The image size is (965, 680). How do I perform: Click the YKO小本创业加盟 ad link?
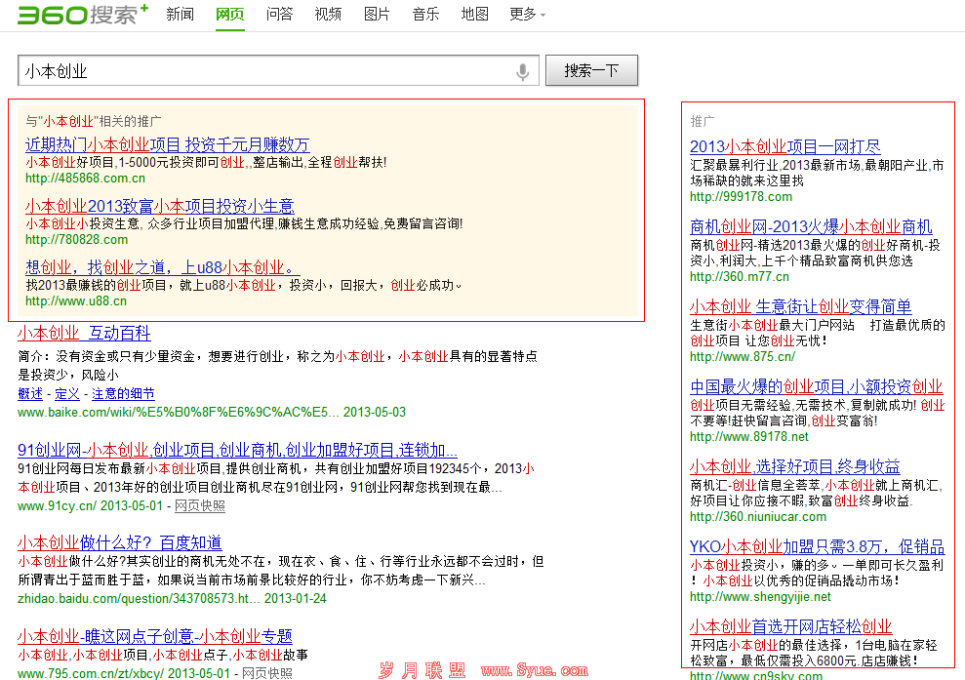(x=816, y=546)
